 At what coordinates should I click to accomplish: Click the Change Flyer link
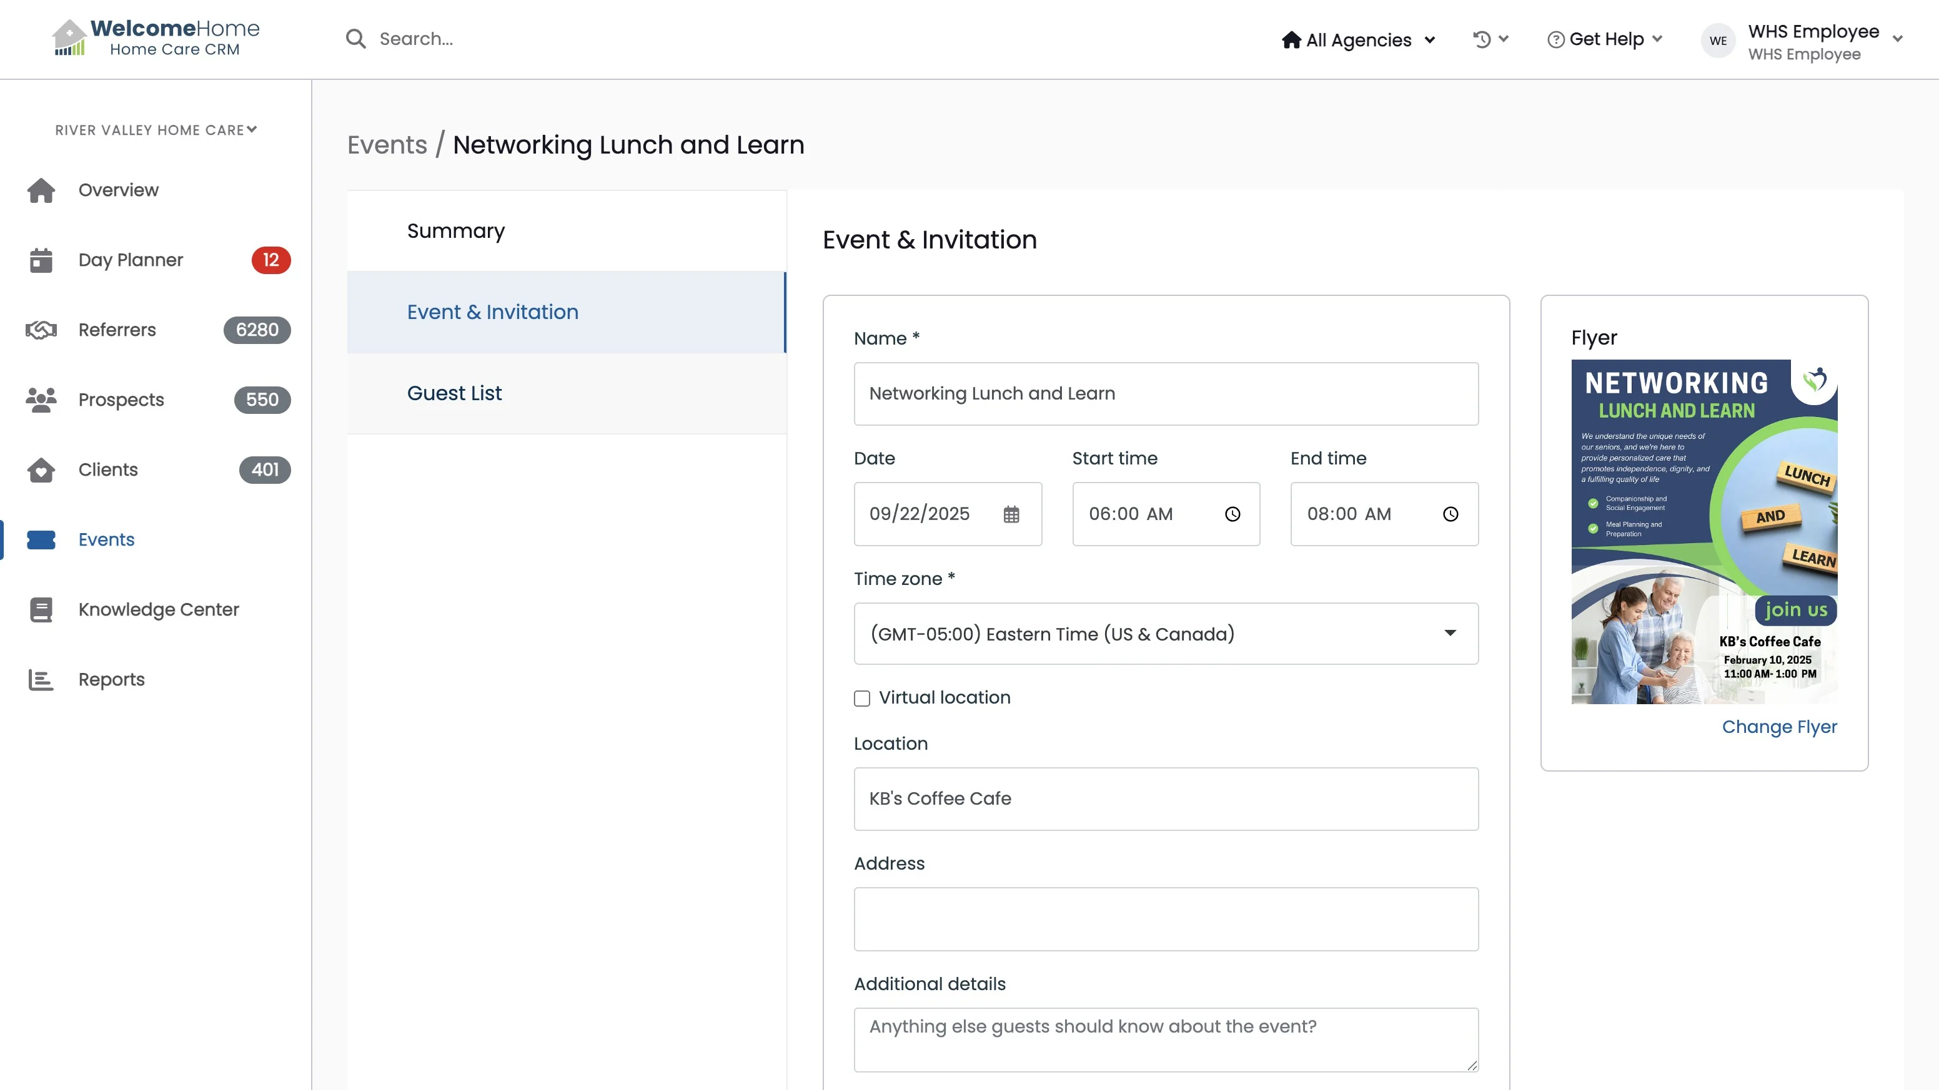[1778, 727]
